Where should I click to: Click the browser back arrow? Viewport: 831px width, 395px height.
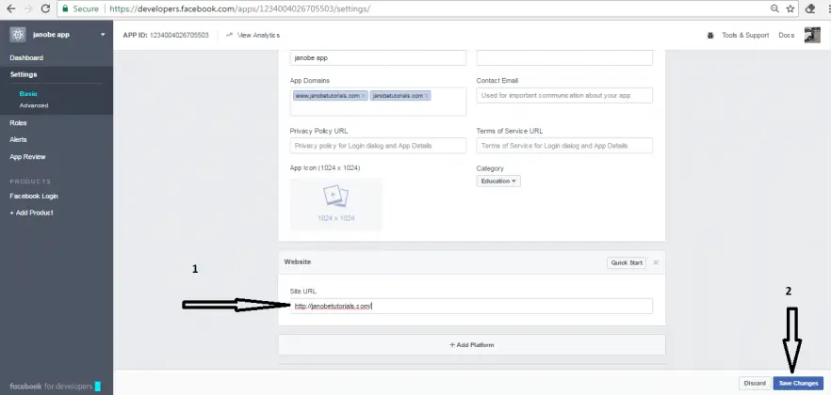tap(10, 8)
